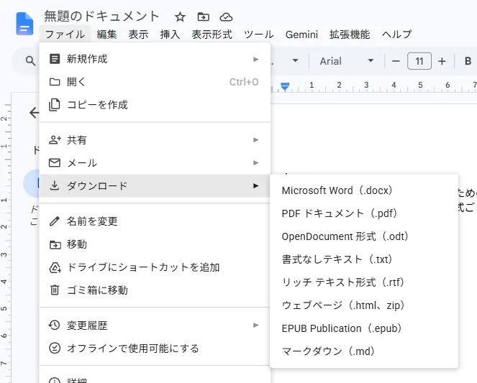
Task: Click the folder icon next to 開く
Action: 55,82
